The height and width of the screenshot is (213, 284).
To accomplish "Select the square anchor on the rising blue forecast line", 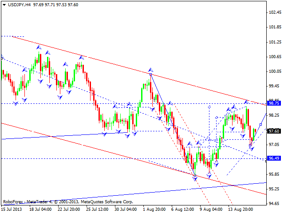I will tap(260, 124).
